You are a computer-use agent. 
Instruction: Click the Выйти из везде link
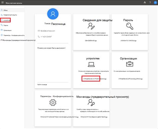[x=42, y=84]
